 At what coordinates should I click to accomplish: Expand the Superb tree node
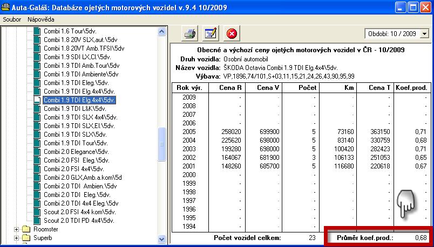(16, 238)
